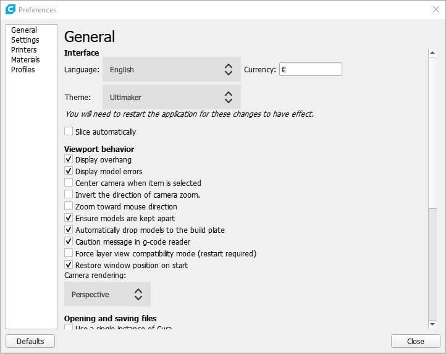Toggle Display model errors checkbox
Screen dimensions: 446x354
[x=69, y=172]
